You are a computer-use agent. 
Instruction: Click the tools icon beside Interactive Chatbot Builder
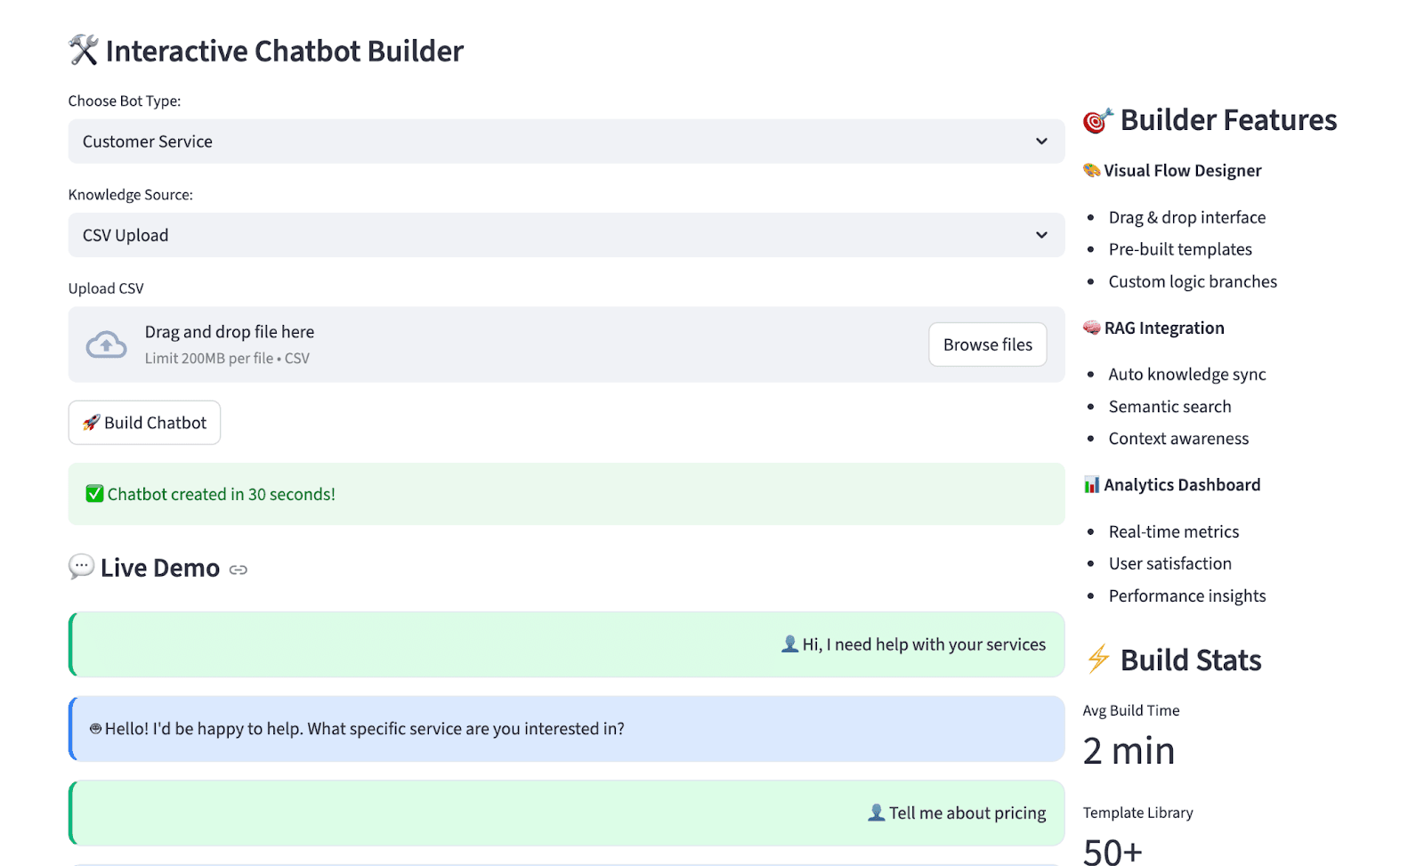[84, 51]
